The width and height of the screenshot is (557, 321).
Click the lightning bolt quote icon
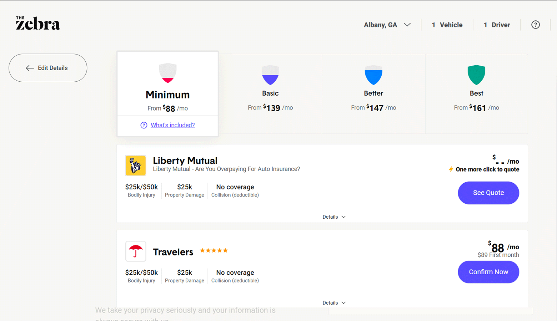[451, 169]
